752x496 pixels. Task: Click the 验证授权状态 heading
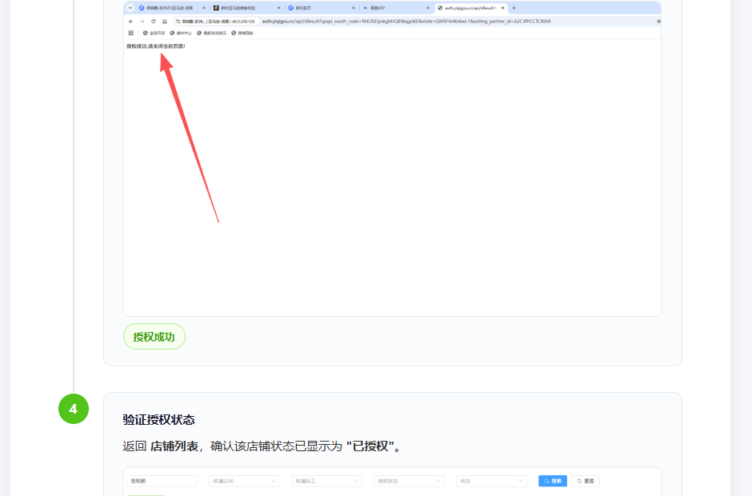(x=158, y=420)
